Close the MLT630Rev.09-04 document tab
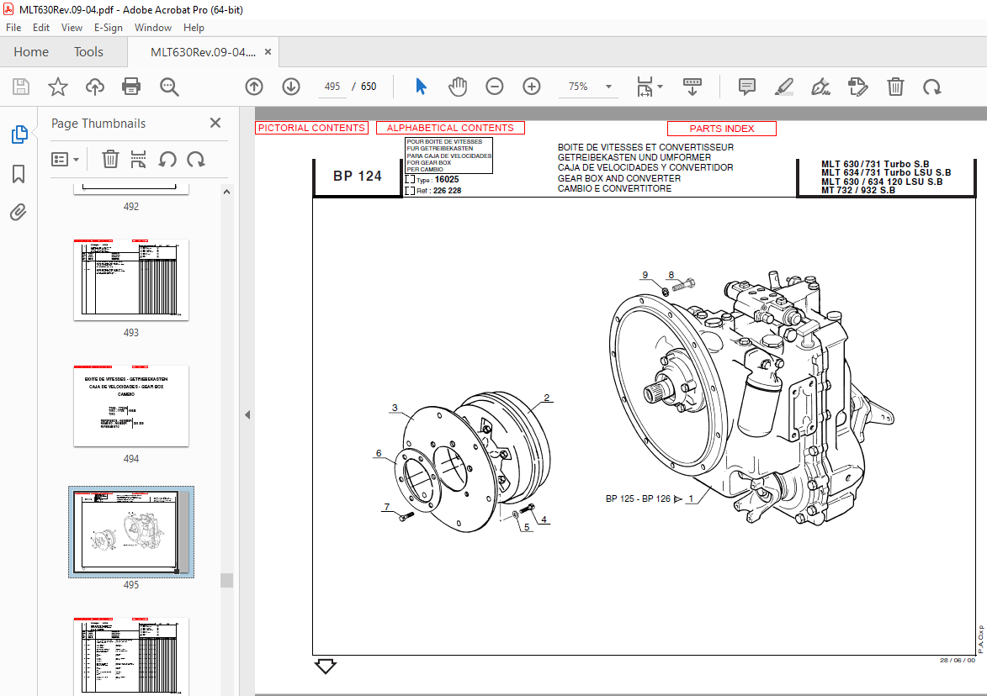987x696 pixels. pyautogui.click(x=268, y=52)
